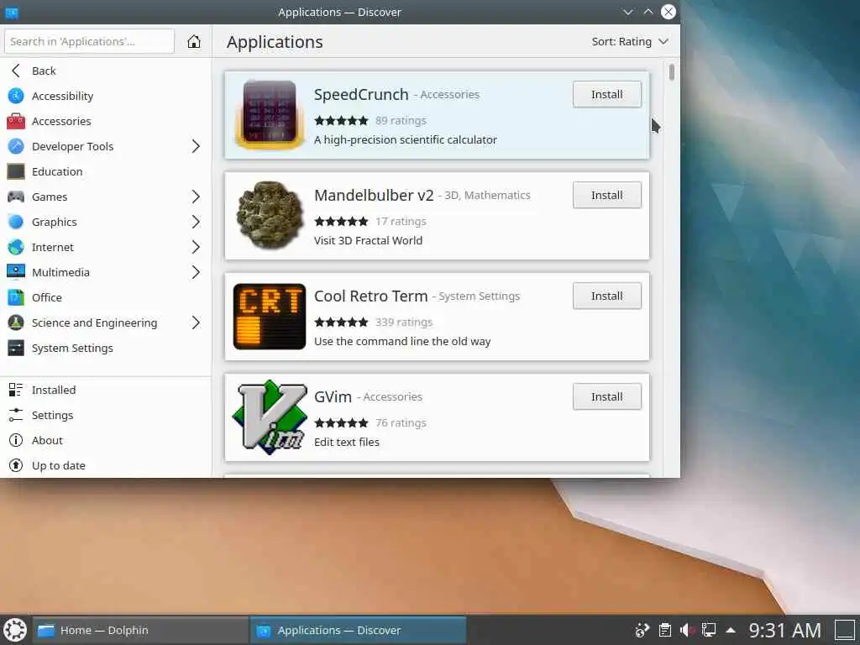The width and height of the screenshot is (860, 645).
Task: Click the home icon beside the search field
Action: point(194,42)
